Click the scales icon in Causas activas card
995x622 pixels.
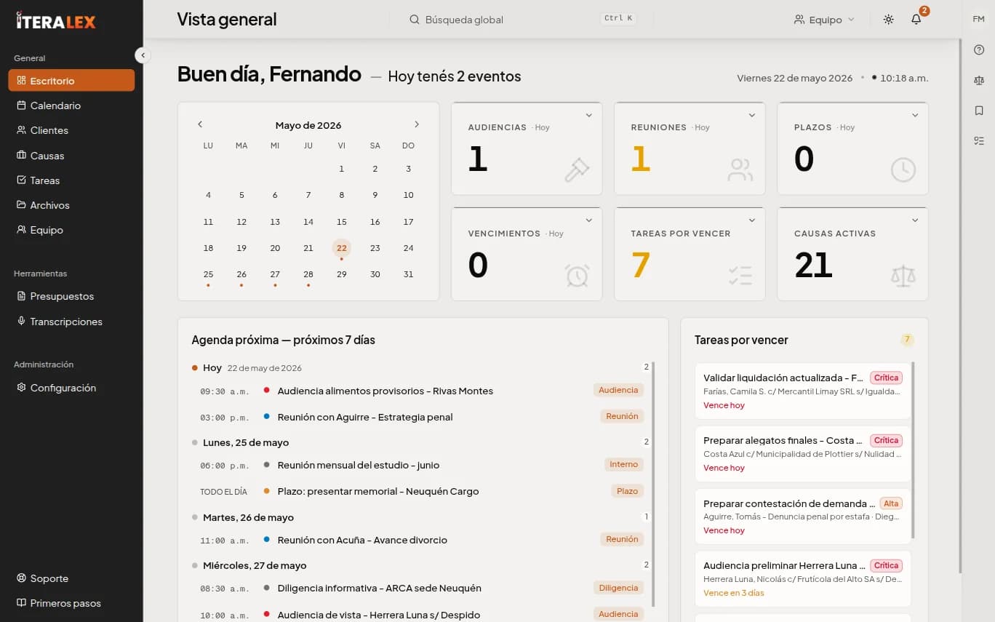click(x=903, y=276)
